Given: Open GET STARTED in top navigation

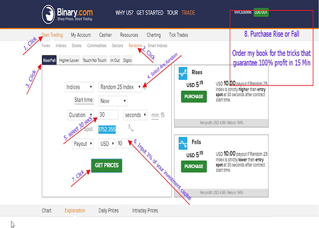Looking at the screenshot, I should pyautogui.click(x=150, y=13).
